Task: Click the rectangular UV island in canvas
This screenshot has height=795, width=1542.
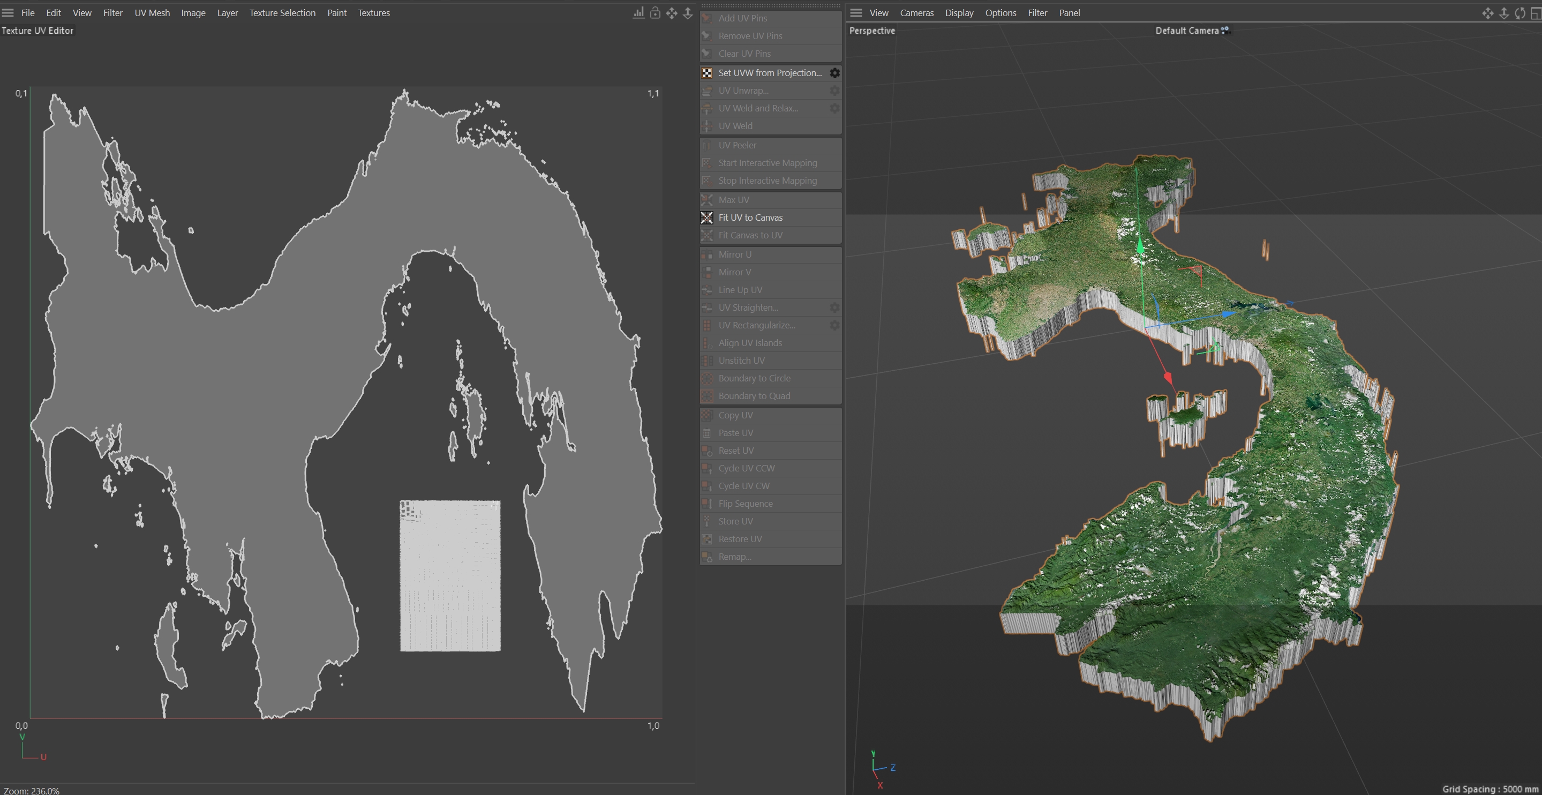Action: [x=450, y=575]
